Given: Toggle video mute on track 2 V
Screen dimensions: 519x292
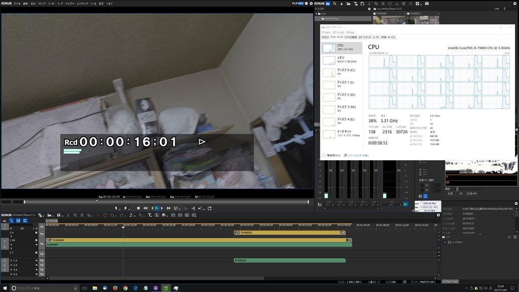Looking at the screenshot, I should 36,232.
